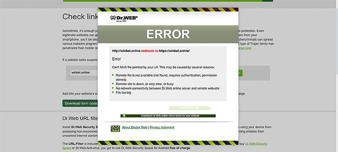Click Download Dr.Web online check forms for your website
The width and height of the screenshot is (338, 152).
click(x=168, y=116)
